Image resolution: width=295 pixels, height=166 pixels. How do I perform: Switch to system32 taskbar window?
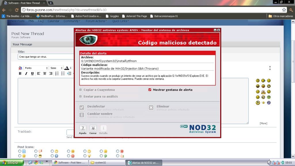pyautogui.click(x=107, y=163)
